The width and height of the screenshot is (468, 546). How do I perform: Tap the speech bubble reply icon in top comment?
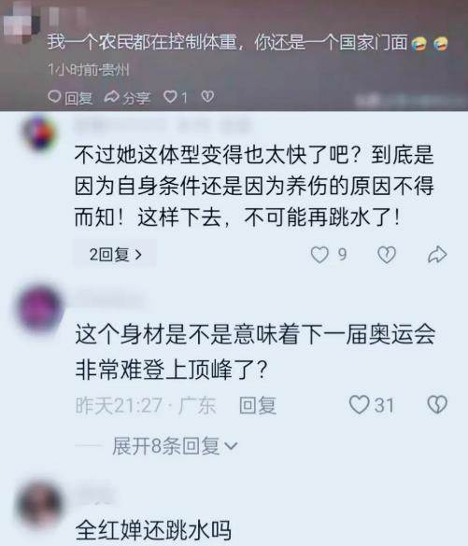tap(54, 97)
